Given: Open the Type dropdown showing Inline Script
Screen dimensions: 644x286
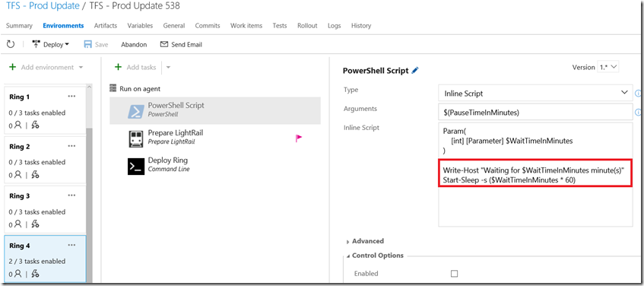Looking at the screenshot, I should click(x=535, y=94).
